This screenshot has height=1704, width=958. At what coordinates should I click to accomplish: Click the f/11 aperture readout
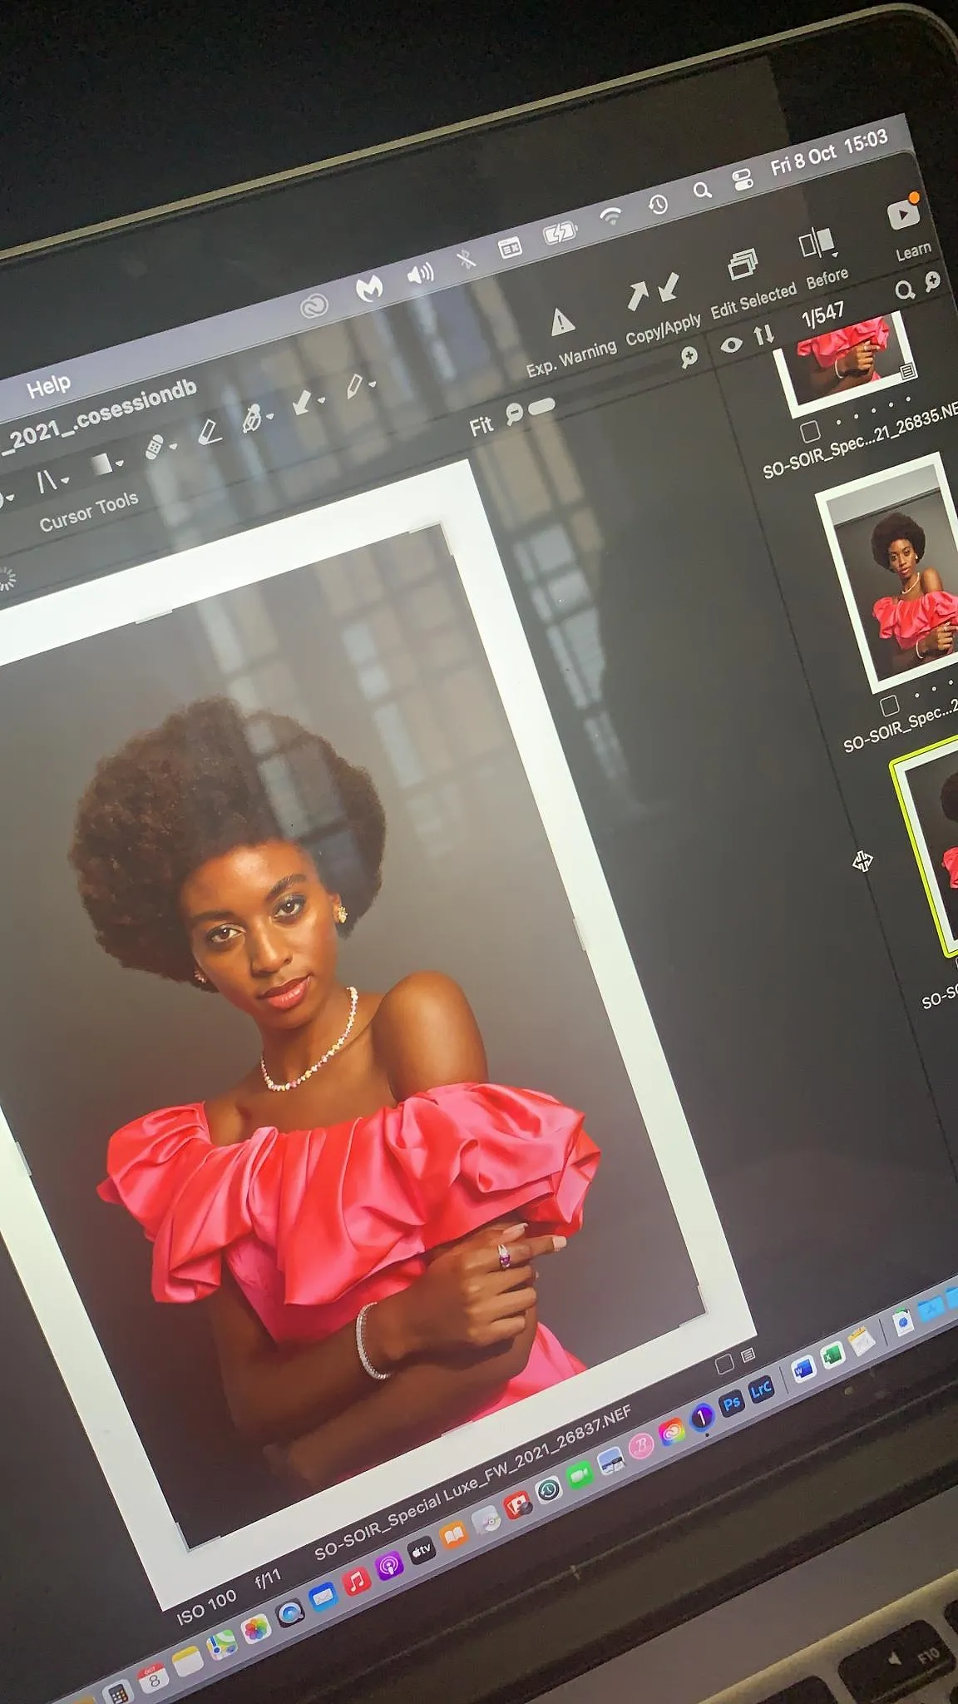268,1578
